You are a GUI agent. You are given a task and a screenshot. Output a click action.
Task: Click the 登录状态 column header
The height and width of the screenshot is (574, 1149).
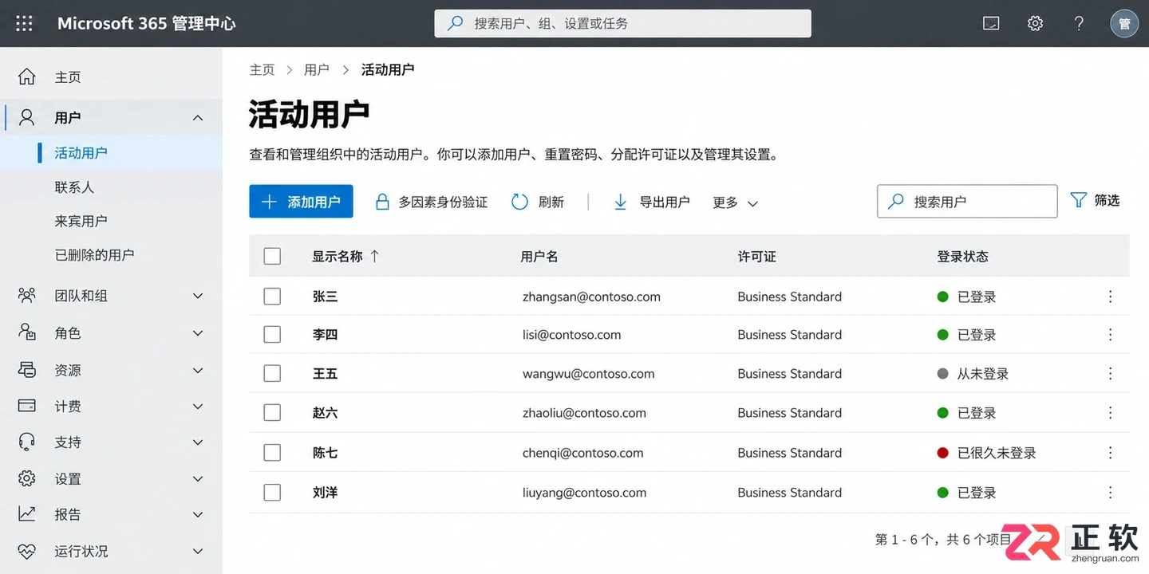963,256
